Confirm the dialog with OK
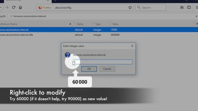198x111 pixels. tap(89, 69)
